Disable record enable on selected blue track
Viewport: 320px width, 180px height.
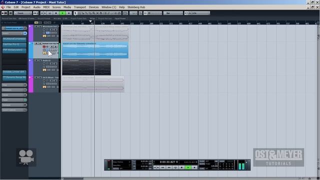[44, 46]
